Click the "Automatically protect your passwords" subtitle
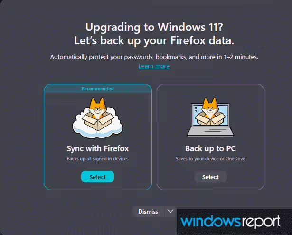This screenshot has width=292, height=235. (154, 57)
